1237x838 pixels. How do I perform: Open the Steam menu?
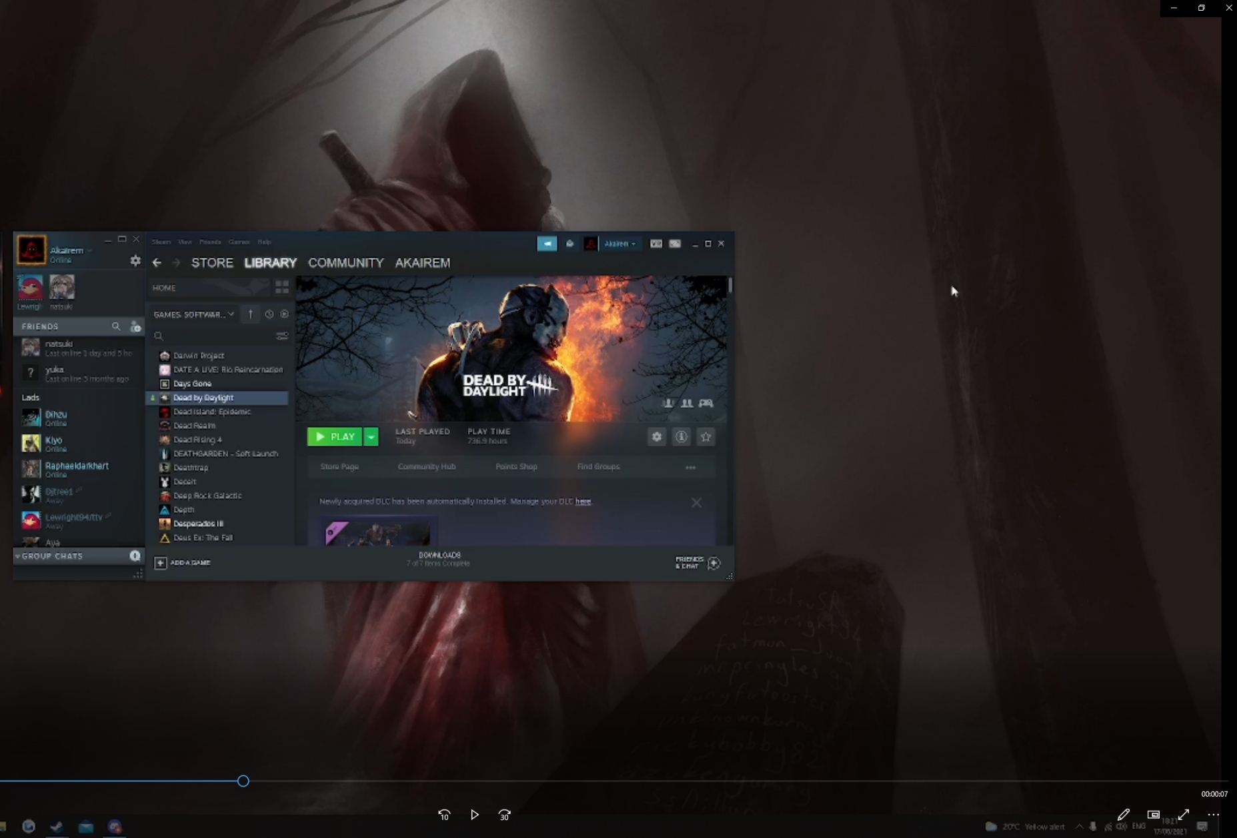161,242
